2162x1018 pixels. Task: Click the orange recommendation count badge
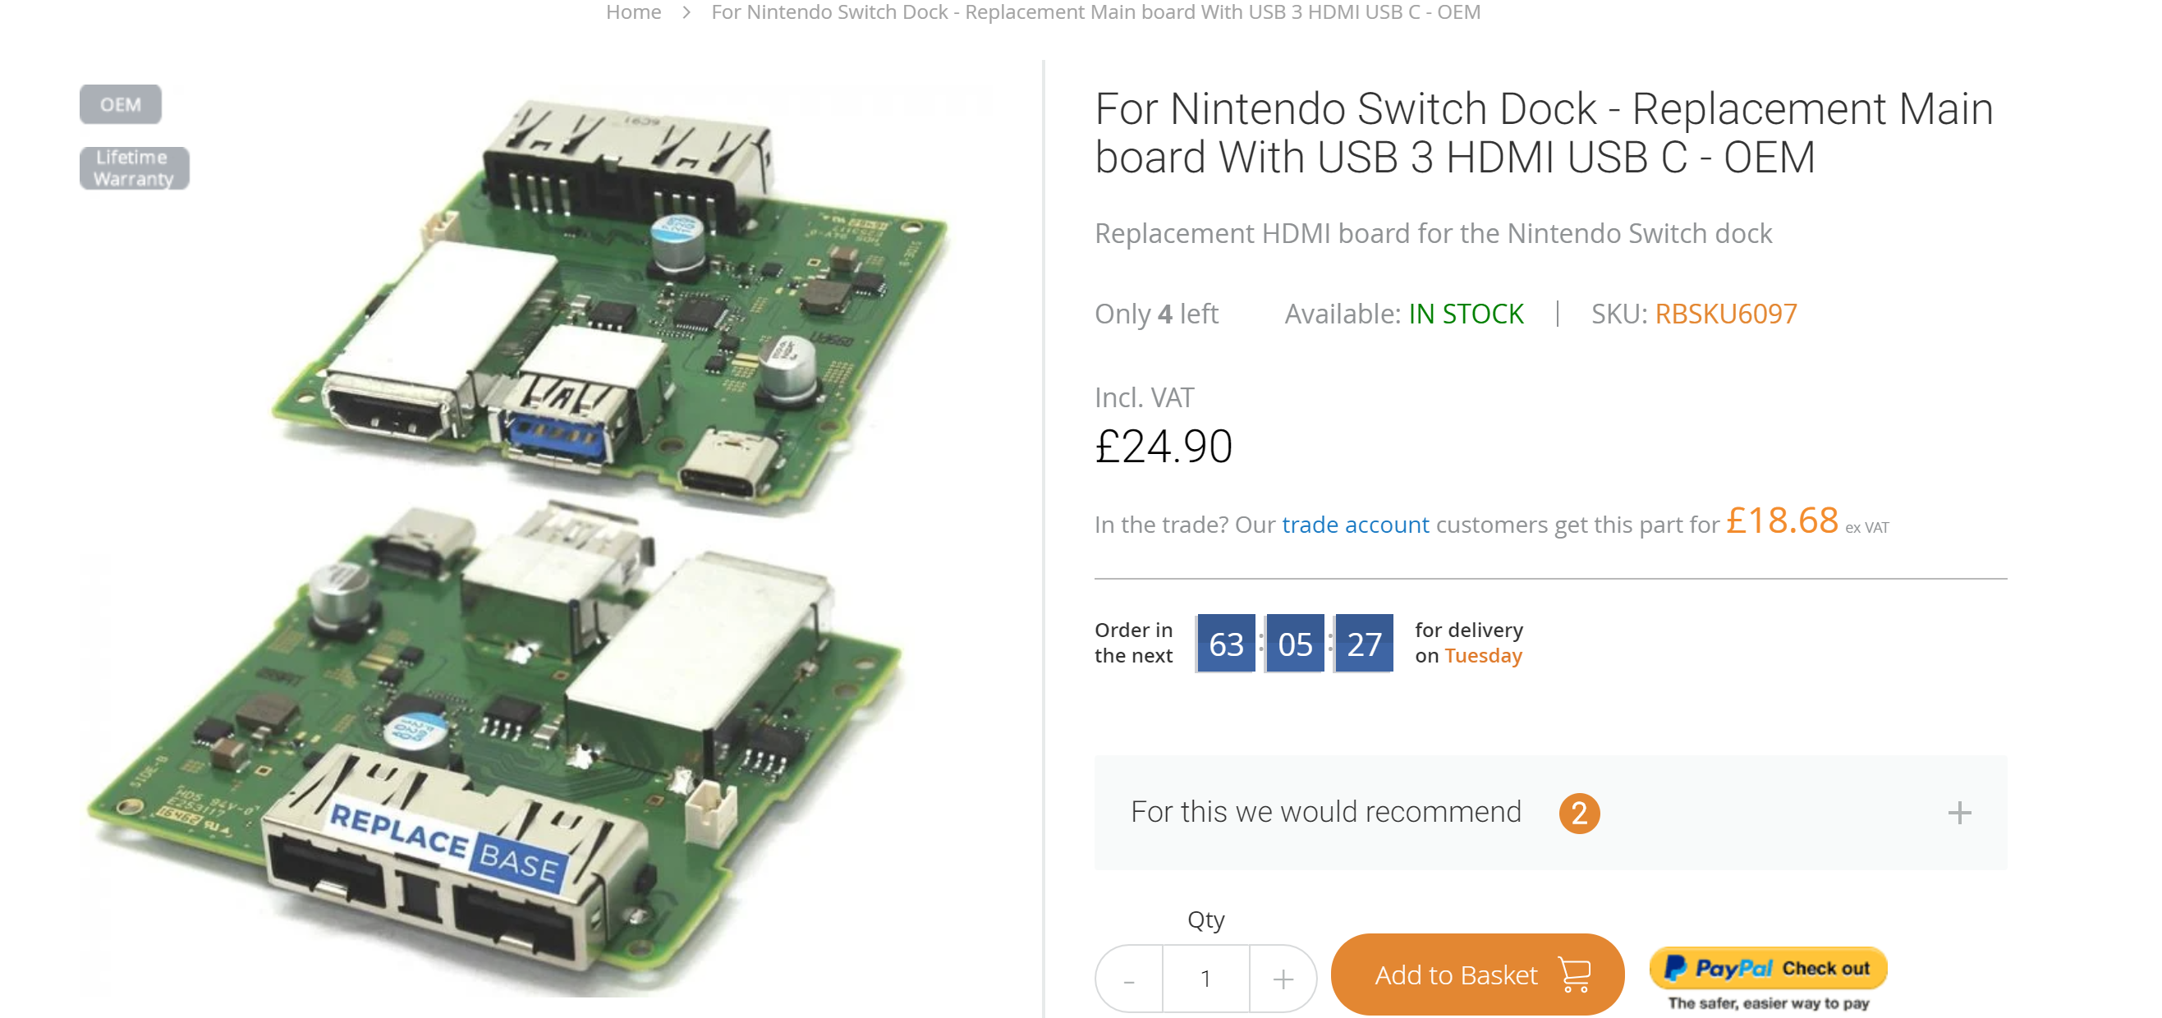point(1579,813)
